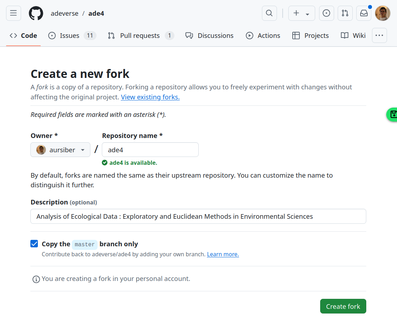Open the Learn more link
Screen dimensions: 397x326
coord(223,254)
